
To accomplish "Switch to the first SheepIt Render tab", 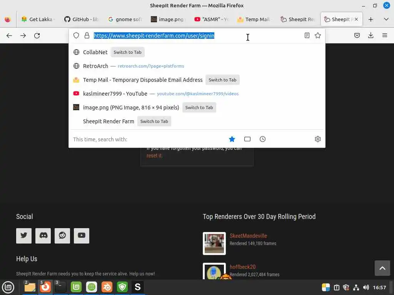I will coord(297,19).
